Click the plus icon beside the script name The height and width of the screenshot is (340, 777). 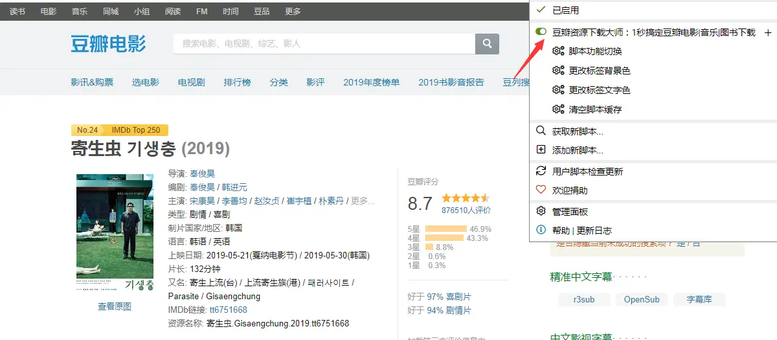pos(768,32)
